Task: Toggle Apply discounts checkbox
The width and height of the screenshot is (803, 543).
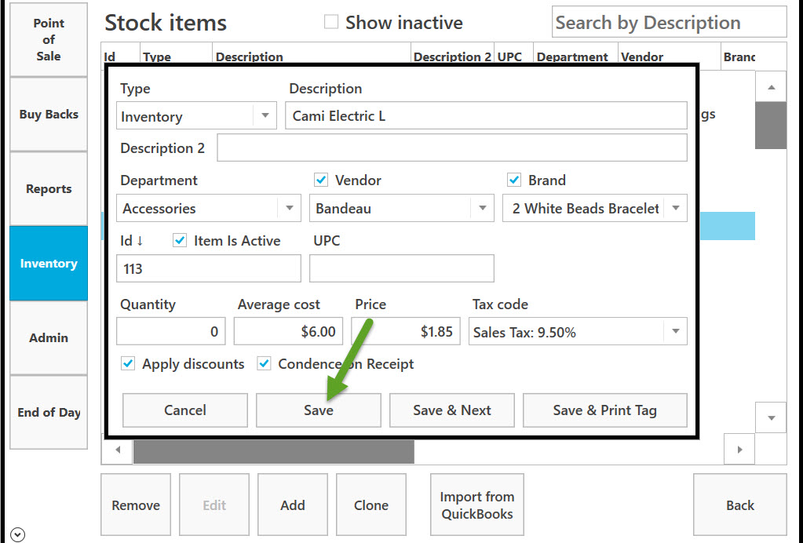Action: click(x=128, y=364)
